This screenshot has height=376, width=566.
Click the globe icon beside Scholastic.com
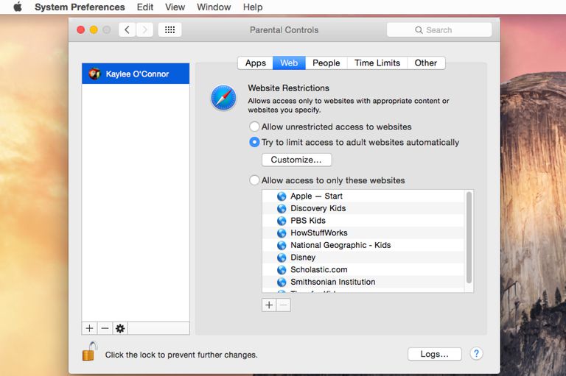282,269
